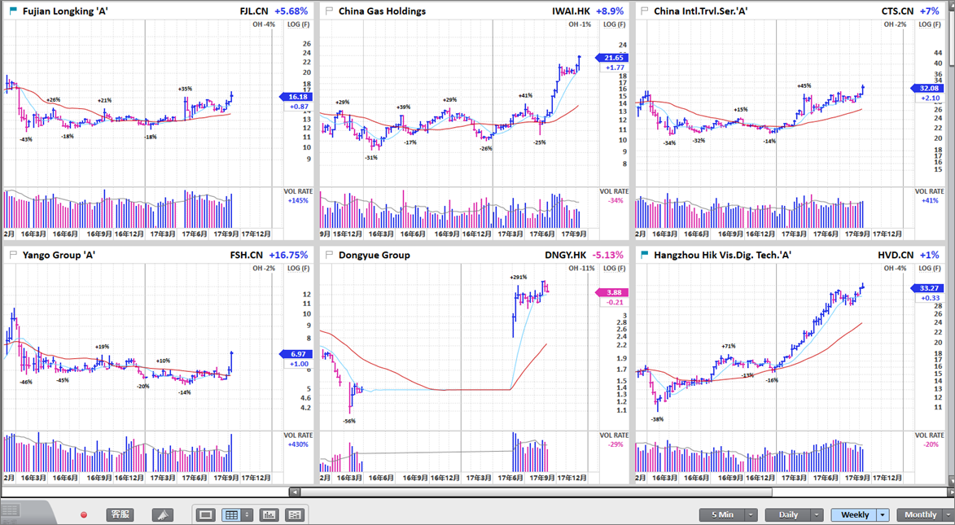Click the 16.18 price tag
This screenshot has height=525, width=955.
(296, 96)
